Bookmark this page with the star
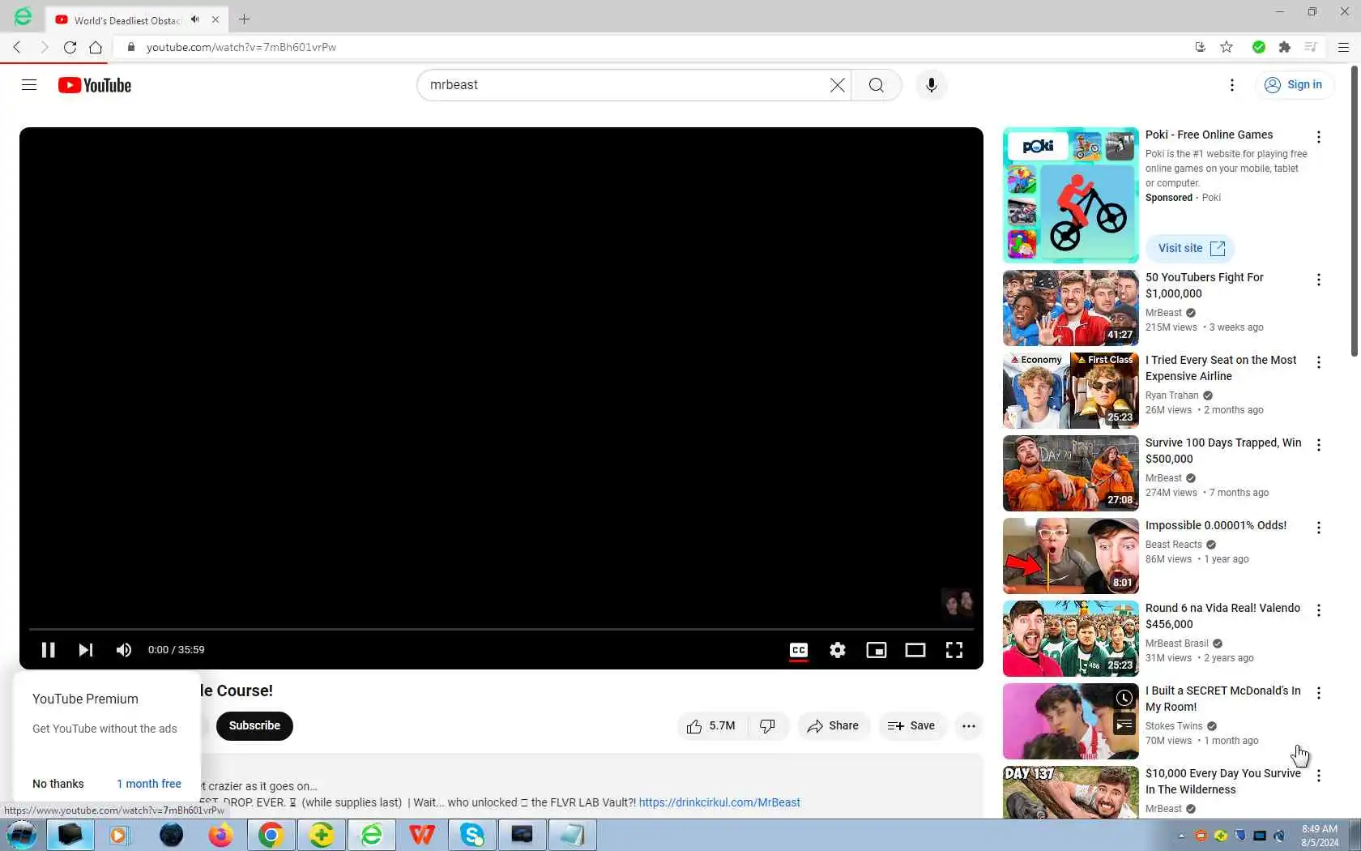The height and width of the screenshot is (851, 1361). tap(1227, 47)
